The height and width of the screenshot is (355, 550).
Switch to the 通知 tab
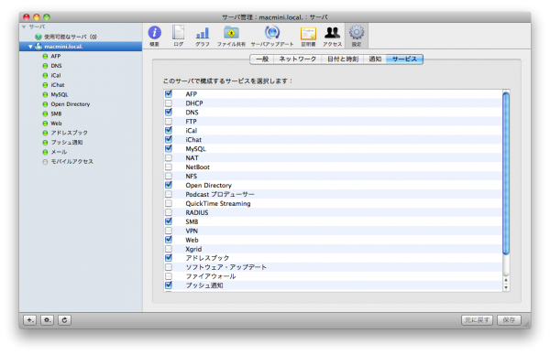(x=375, y=59)
